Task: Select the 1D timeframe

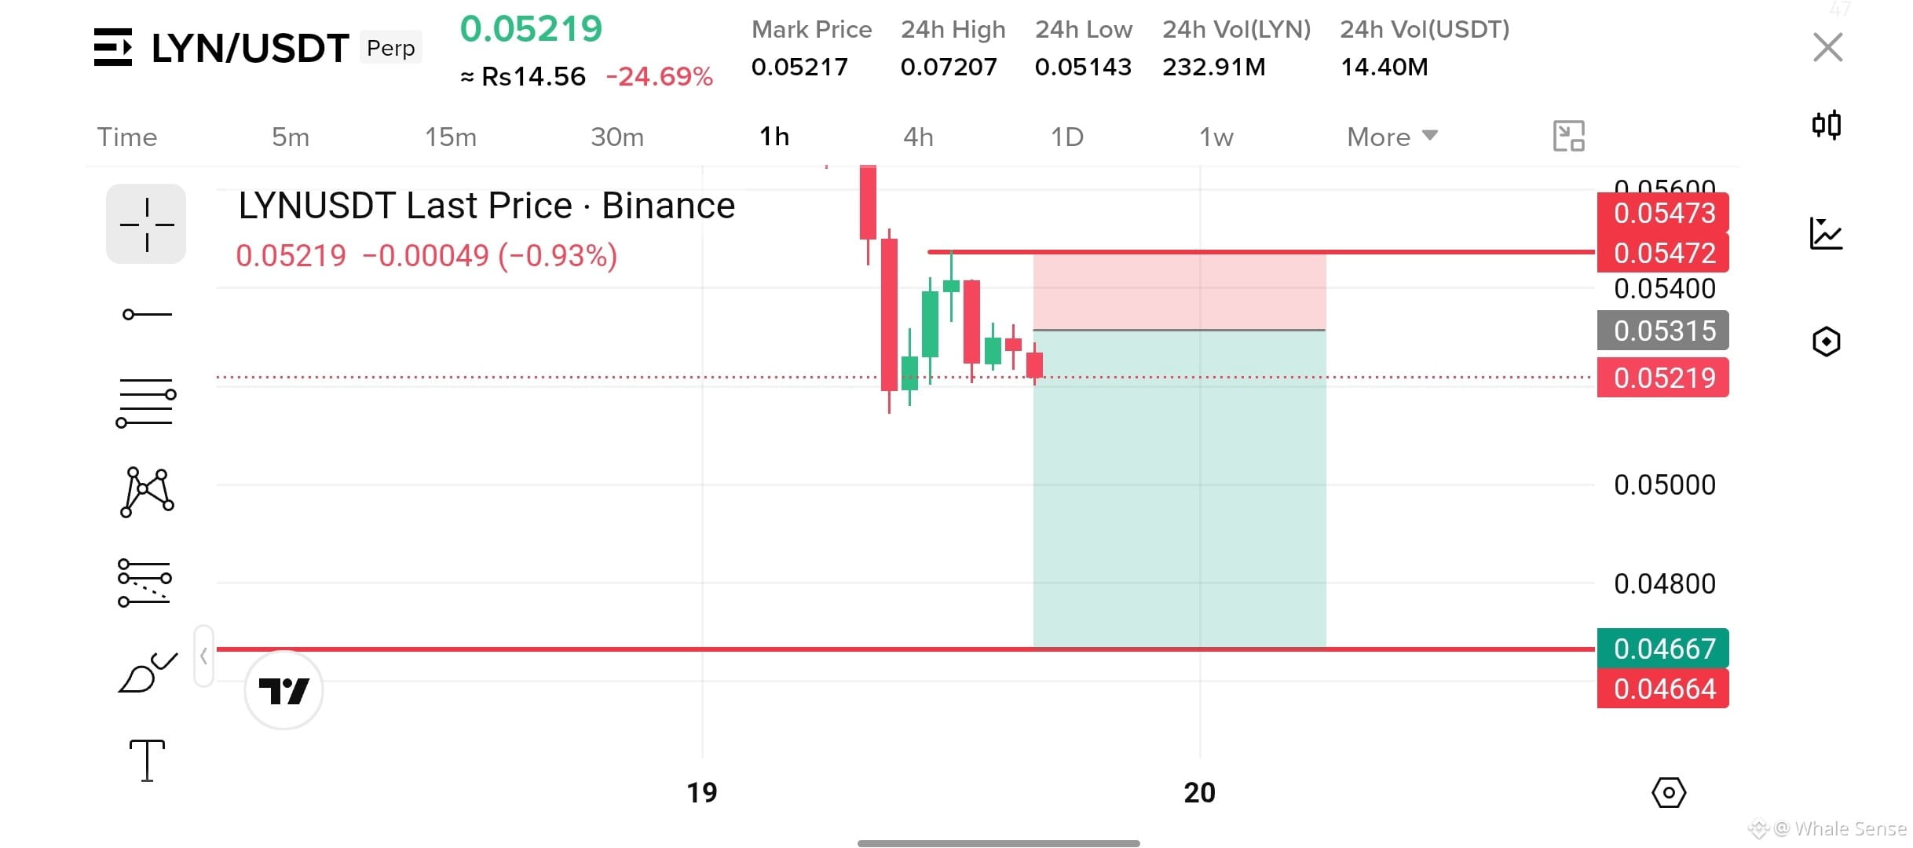Action: pyautogui.click(x=1067, y=137)
